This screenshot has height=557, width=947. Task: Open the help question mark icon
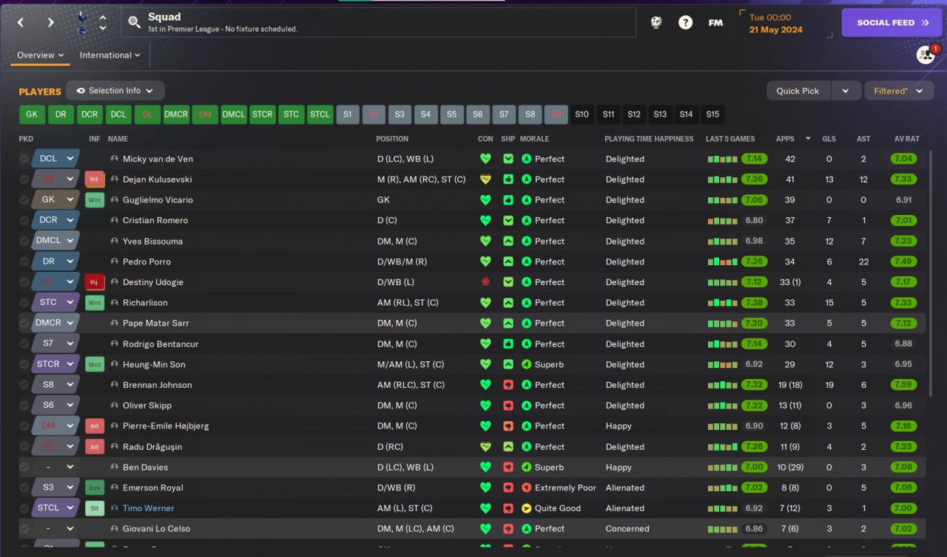686,22
